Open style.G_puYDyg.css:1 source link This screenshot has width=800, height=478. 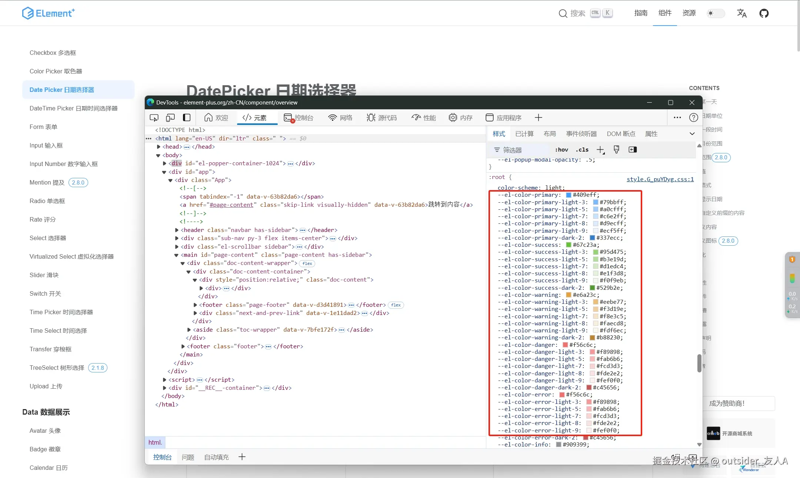pos(660,179)
